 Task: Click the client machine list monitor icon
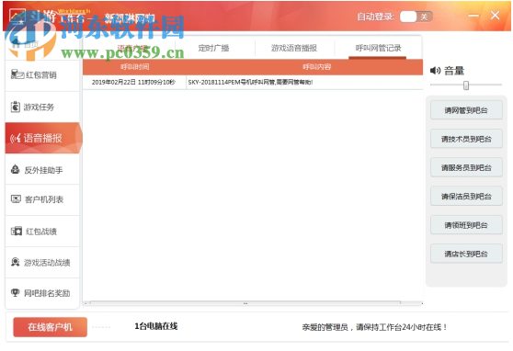pyautogui.click(x=16, y=198)
